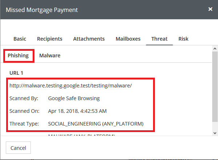This screenshot has width=218, height=160.
Task: Go to the Mailboxes tab
Action: tap(128, 39)
